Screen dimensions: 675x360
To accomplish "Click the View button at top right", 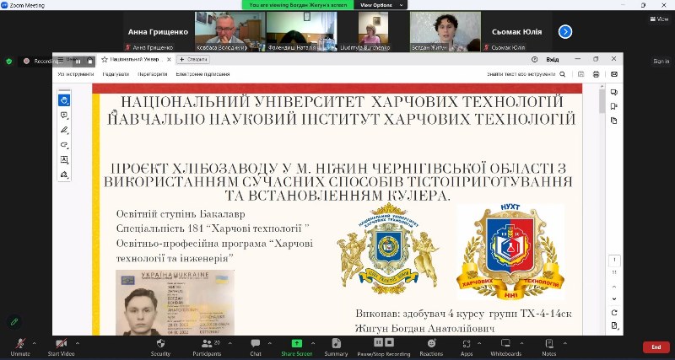I will [660, 19].
